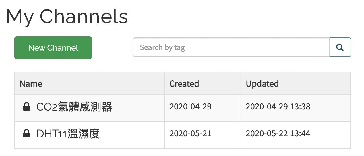Open the CO2氣體感測器 channel
364x156 pixels.
coord(74,107)
